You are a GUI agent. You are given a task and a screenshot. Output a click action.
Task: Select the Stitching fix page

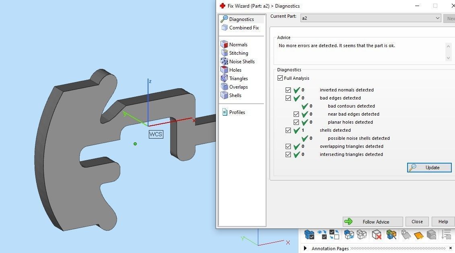[238, 53]
